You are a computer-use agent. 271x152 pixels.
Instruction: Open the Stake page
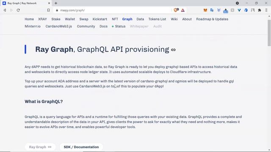click(x=56, y=19)
